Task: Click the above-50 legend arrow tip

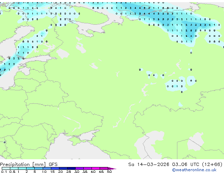Action: click(112, 168)
